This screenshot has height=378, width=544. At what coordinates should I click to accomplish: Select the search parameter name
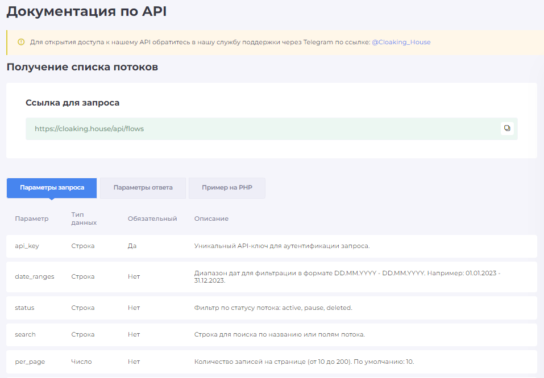26,335
